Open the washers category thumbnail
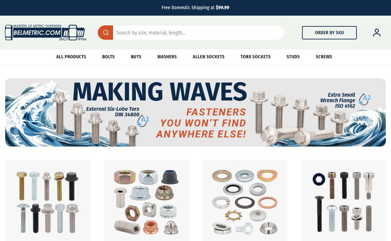This screenshot has width=391, height=241. coord(245,200)
